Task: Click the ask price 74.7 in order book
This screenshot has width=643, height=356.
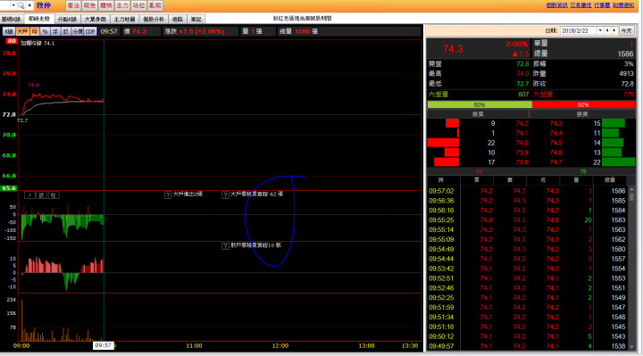Action: pos(555,162)
